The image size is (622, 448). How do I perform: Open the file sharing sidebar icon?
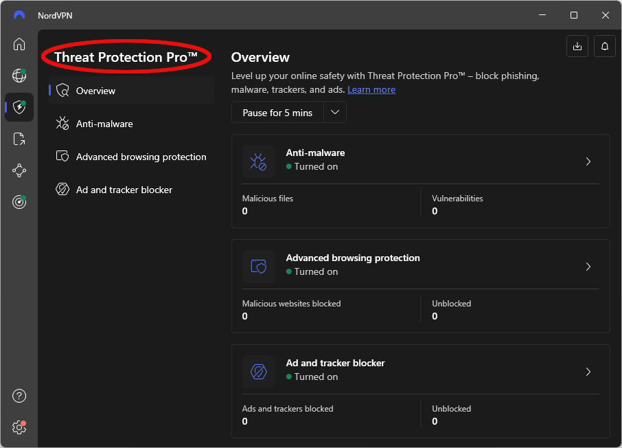[19, 139]
